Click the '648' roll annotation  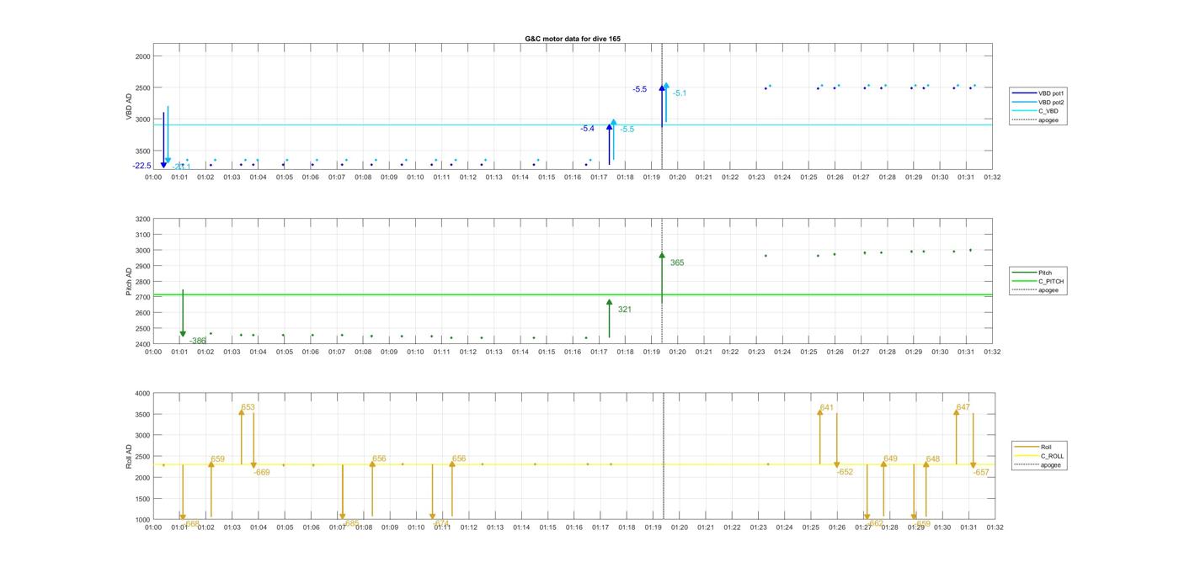pos(932,459)
